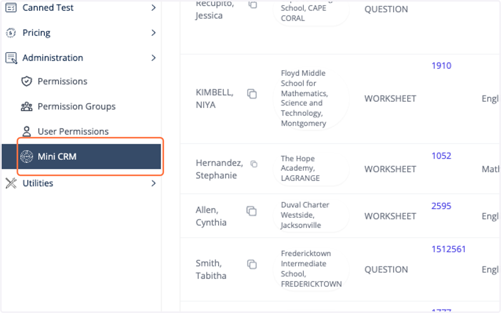Click WORKSHEET in the Allen row

[x=390, y=216]
